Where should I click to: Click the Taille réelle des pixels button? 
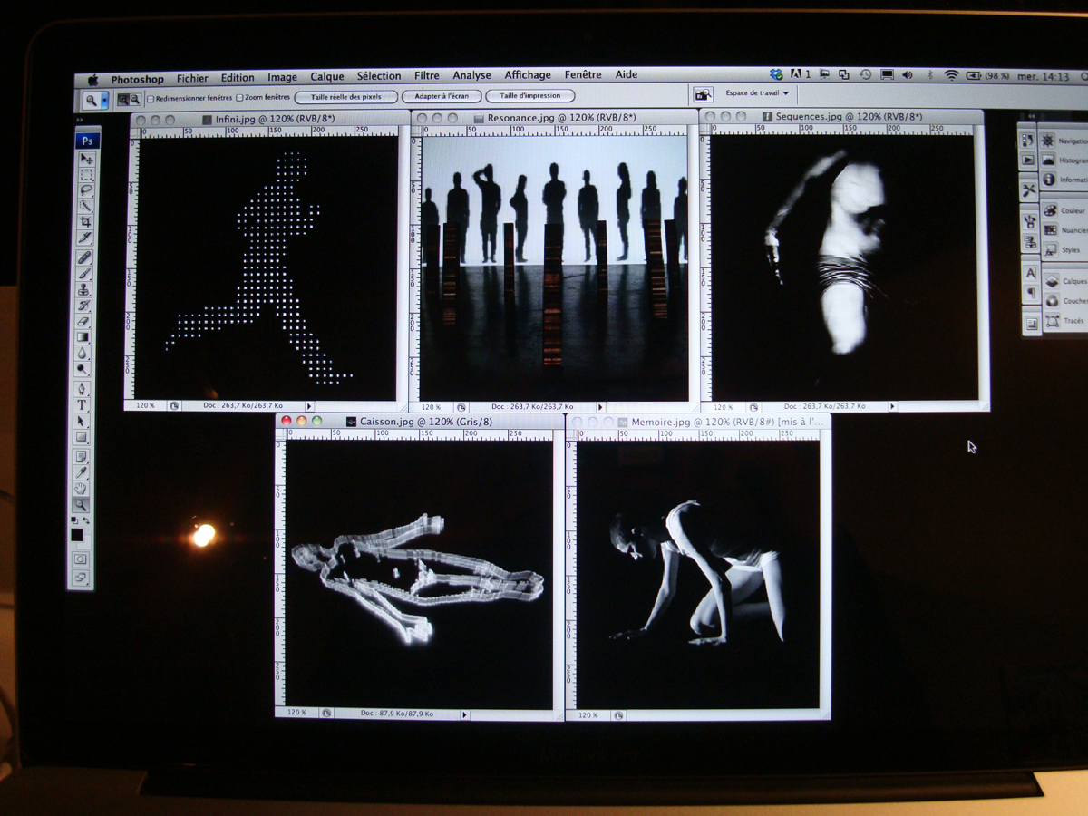(346, 97)
